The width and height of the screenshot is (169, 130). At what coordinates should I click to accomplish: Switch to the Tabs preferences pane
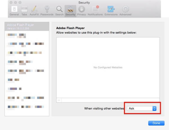24,11
